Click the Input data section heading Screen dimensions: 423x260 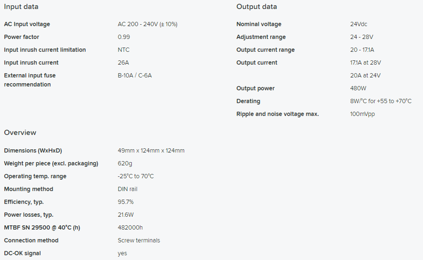[21, 7]
